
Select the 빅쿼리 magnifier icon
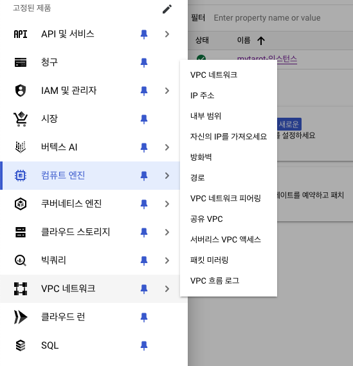tap(21, 261)
